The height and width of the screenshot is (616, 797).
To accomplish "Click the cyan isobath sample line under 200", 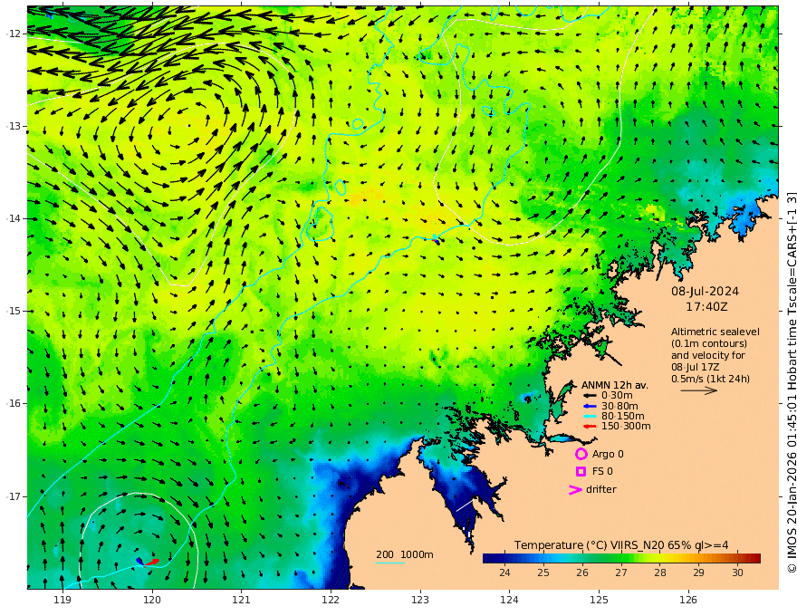I will [x=390, y=563].
